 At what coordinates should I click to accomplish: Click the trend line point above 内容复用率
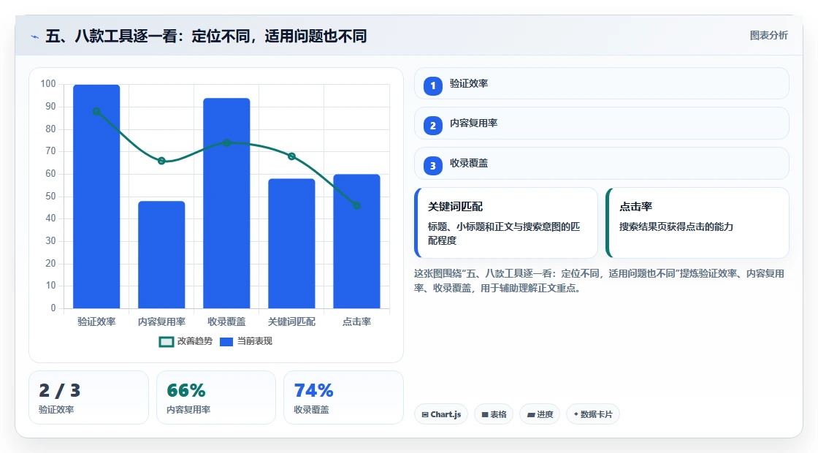click(x=161, y=161)
